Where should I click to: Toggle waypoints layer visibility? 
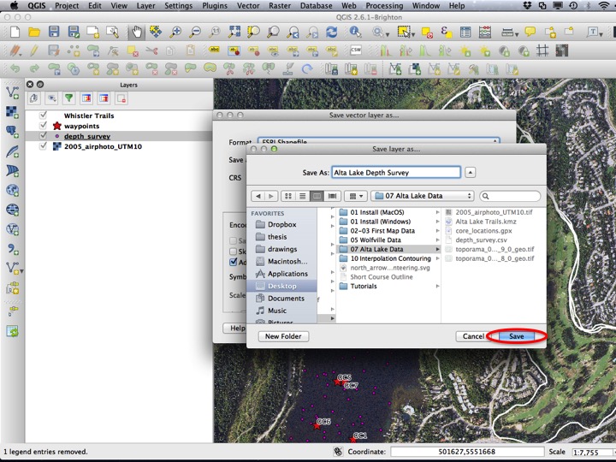44,125
